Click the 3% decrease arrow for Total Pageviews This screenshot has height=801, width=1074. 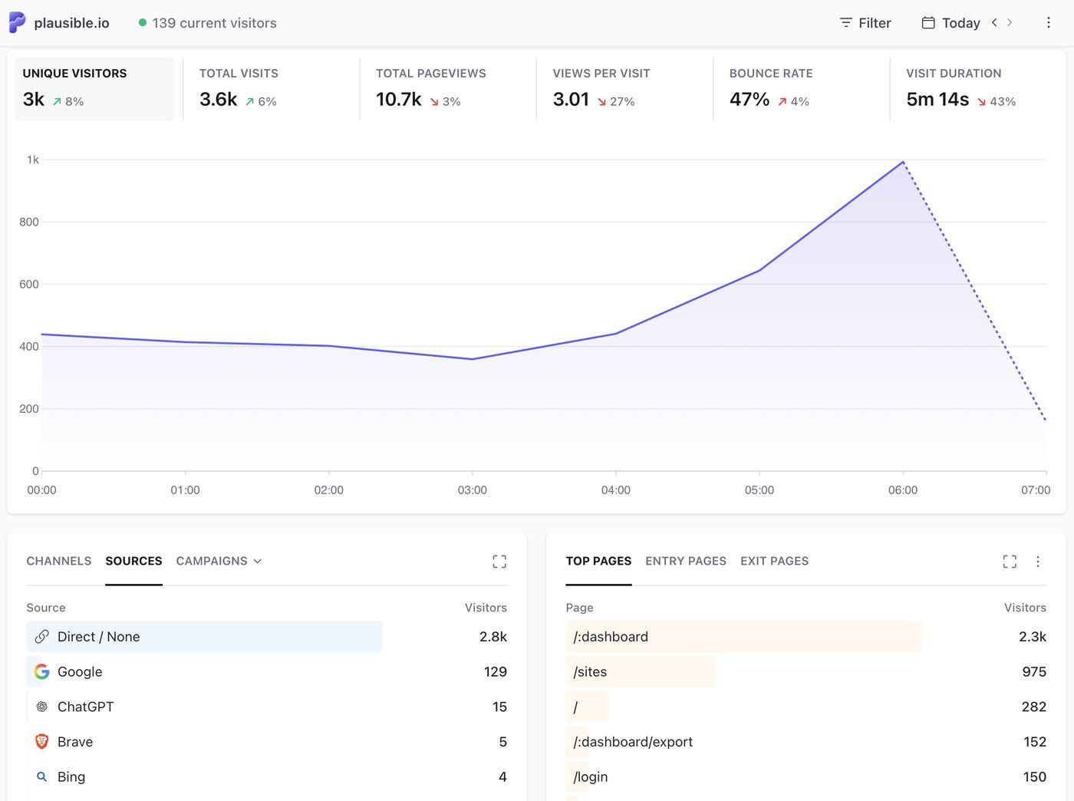(x=434, y=101)
